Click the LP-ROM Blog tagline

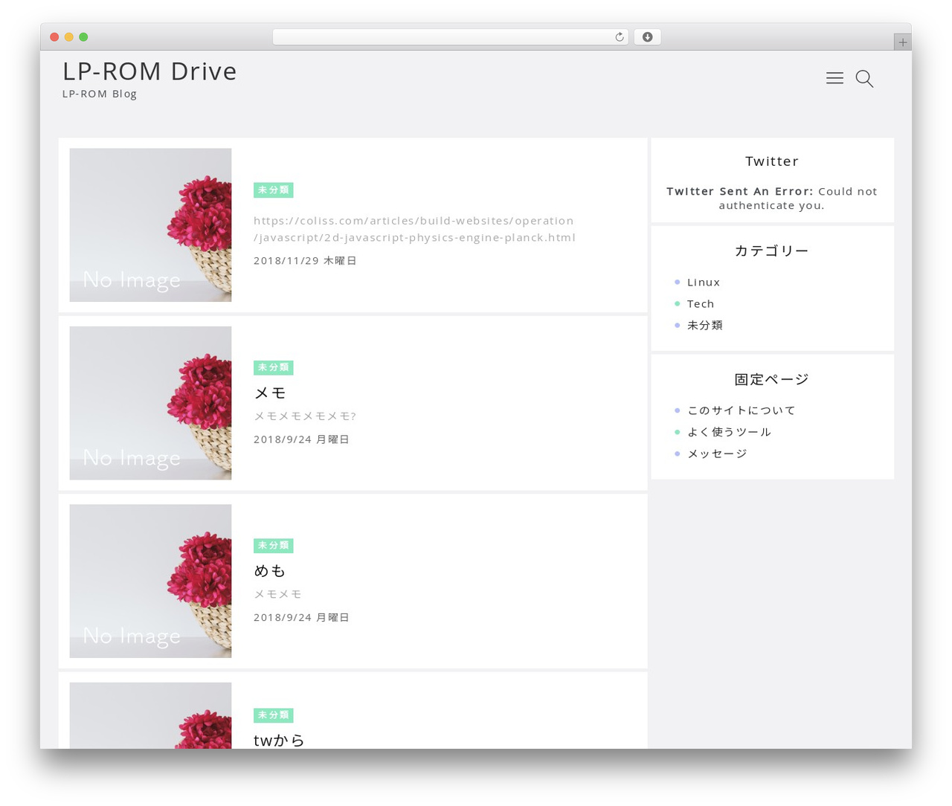point(100,94)
